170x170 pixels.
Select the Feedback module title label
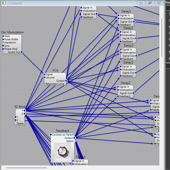pyautogui.click(x=62, y=131)
